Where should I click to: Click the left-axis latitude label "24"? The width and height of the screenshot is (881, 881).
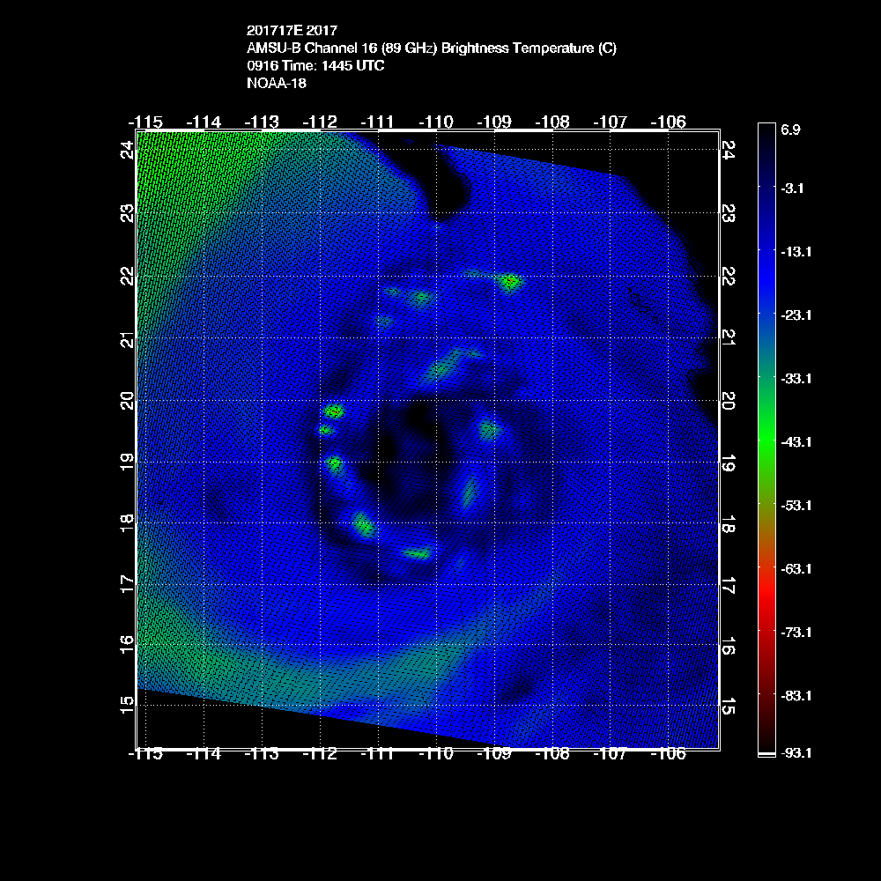[x=128, y=150]
